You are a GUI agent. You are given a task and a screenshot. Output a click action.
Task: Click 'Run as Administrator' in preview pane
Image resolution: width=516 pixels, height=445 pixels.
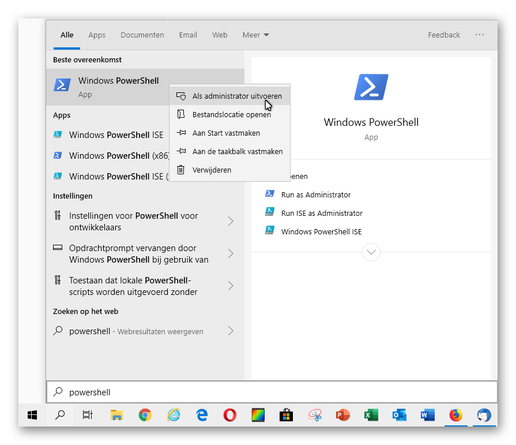pos(315,195)
